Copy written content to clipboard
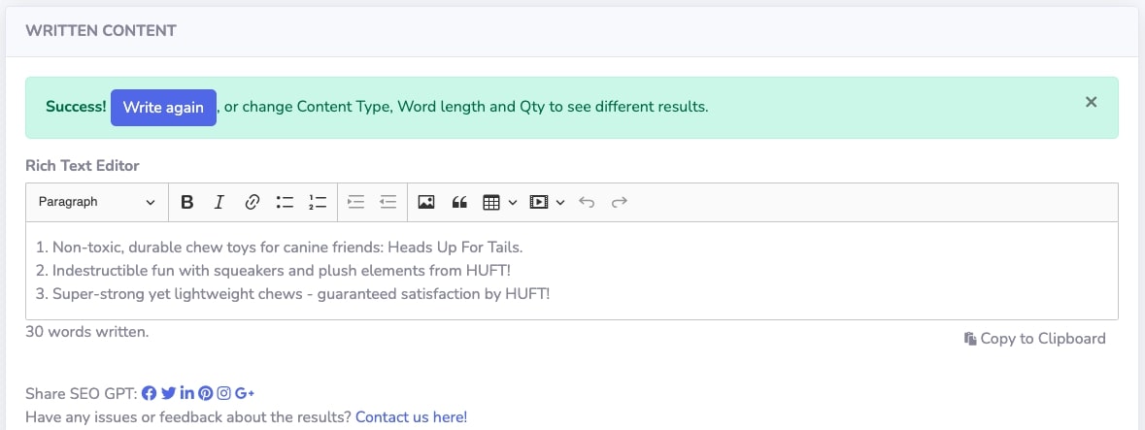The height and width of the screenshot is (430, 1145). point(1034,338)
